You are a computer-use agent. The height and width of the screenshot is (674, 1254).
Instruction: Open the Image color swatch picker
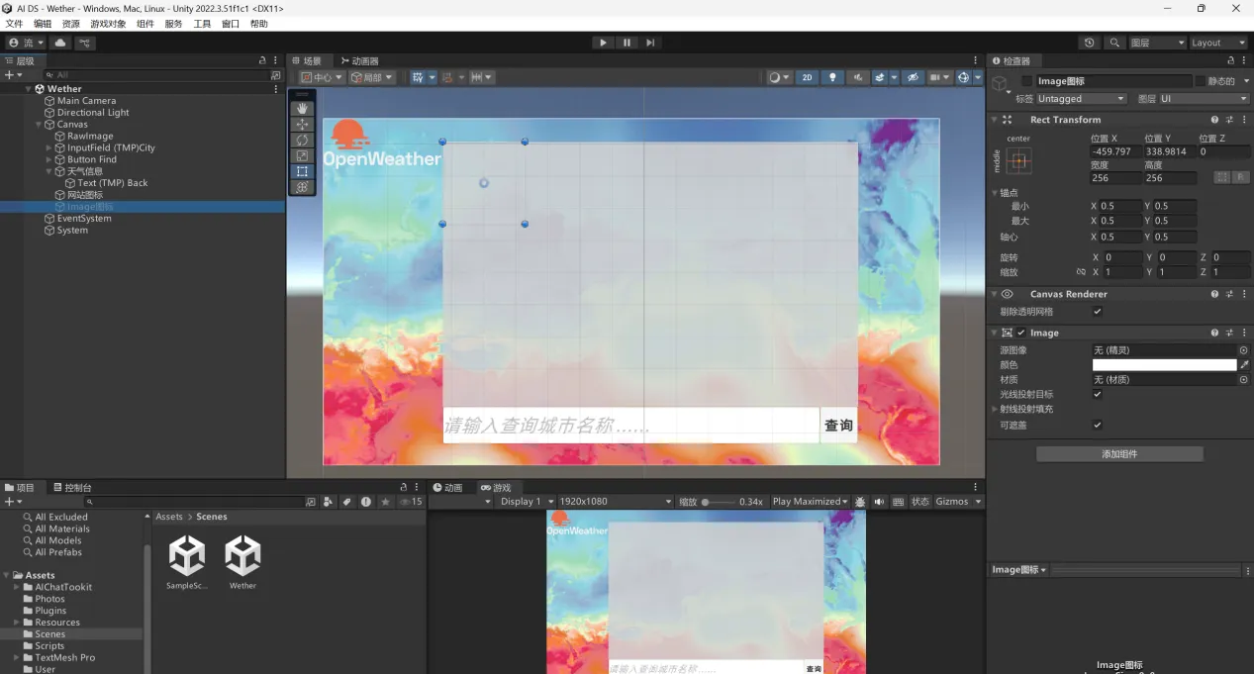(x=1163, y=364)
